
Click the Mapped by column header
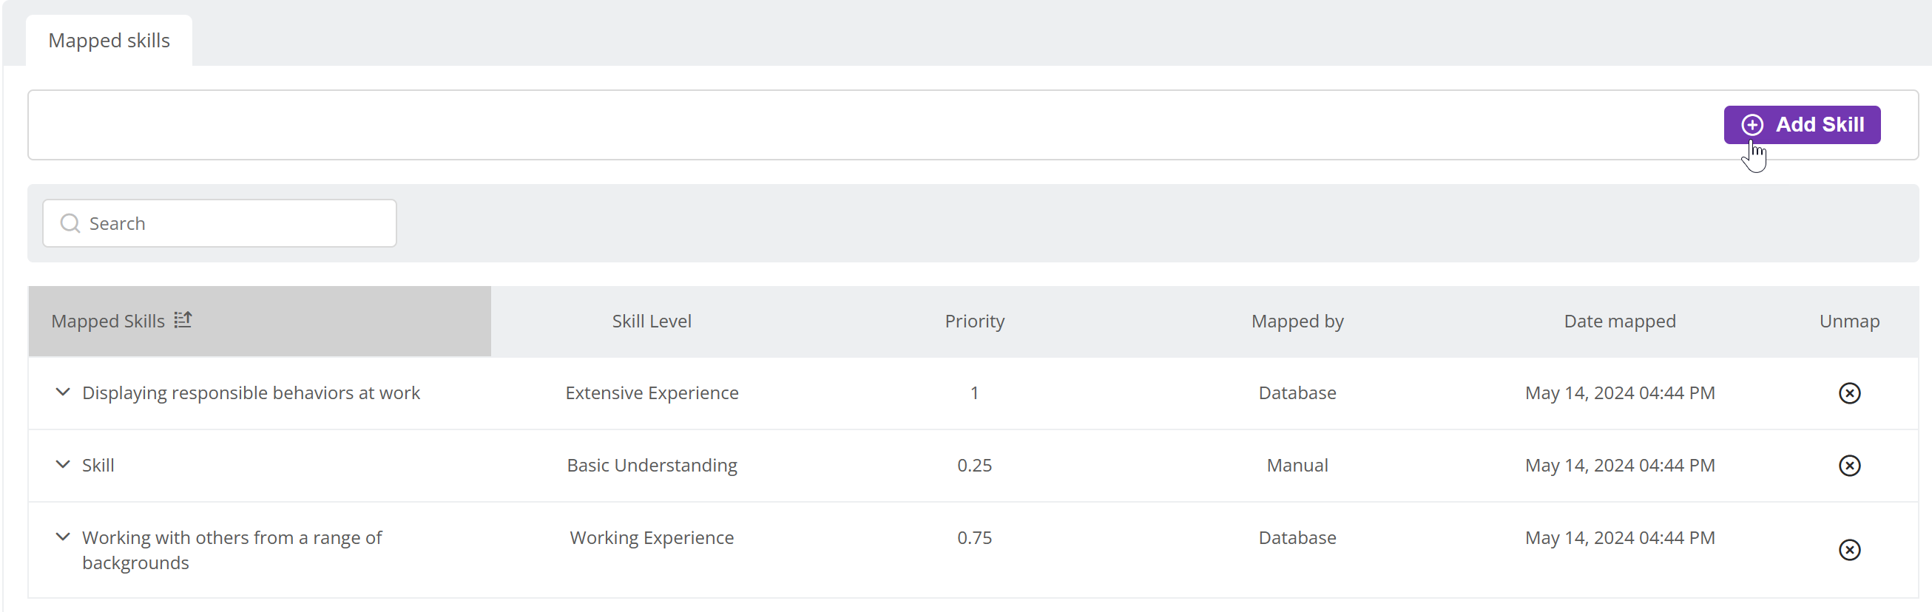(x=1297, y=322)
